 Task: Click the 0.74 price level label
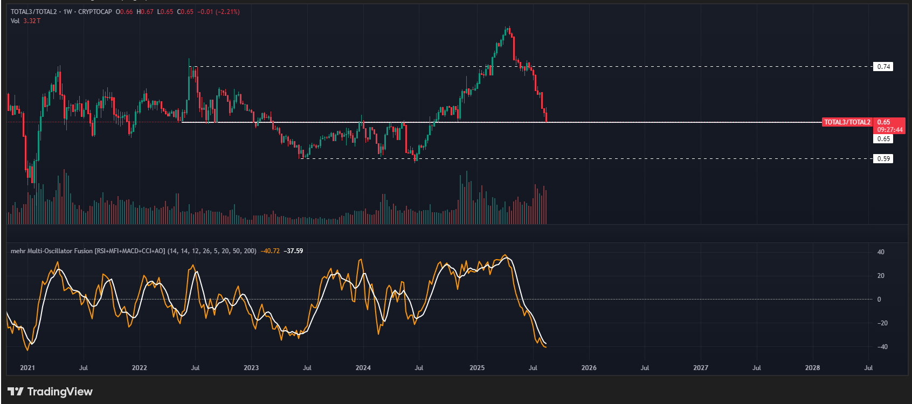tap(883, 67)
